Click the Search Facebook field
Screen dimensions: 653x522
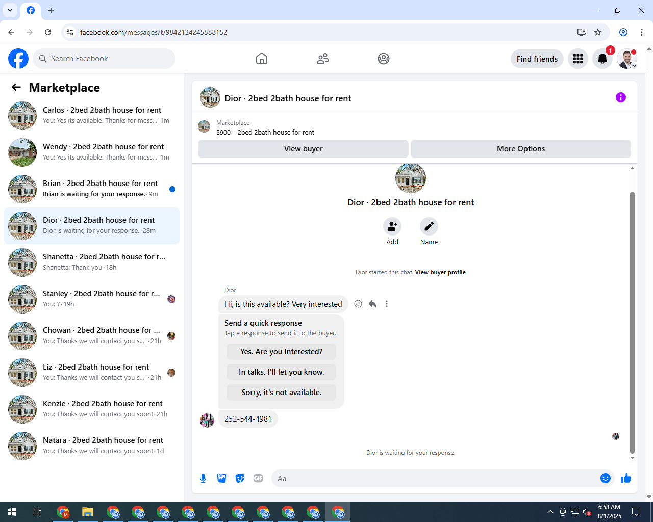[104, 59]
